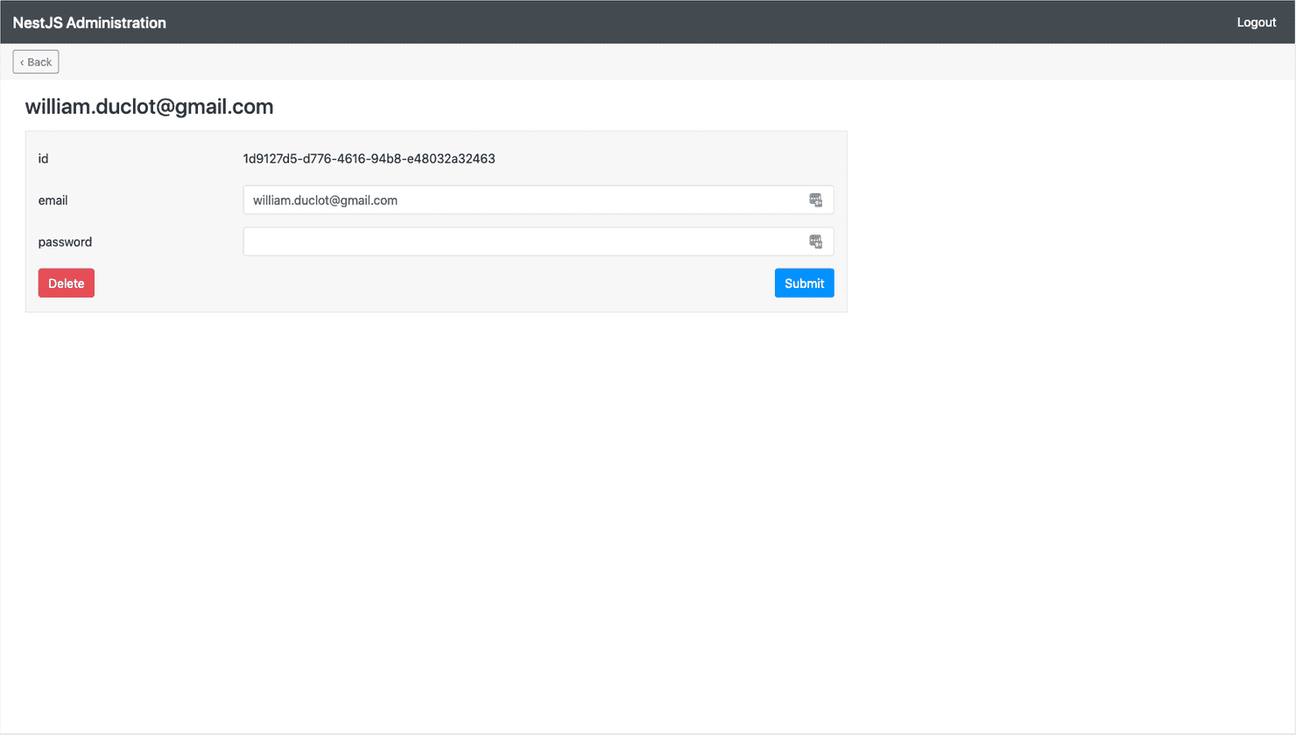
Task: Click the password manager icon in password field
Action: click(x=815, y=241)
